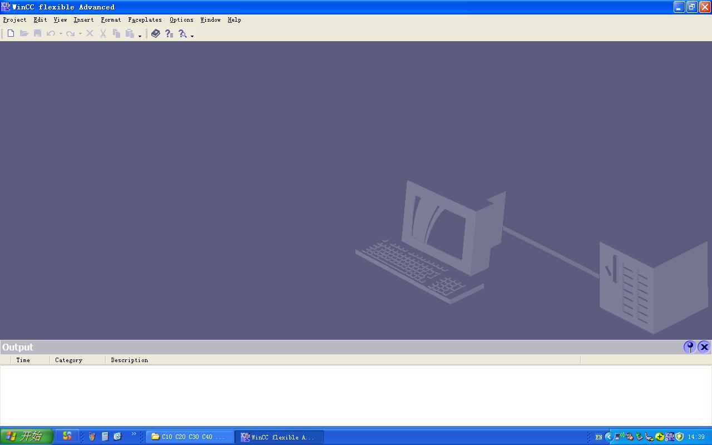712x445 pixels.
Task: Click the Undo arrow icon
Action: click(51, 33)
